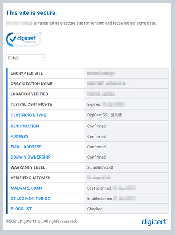This screenshot has height=235, width=175.
Task: Select the VERIFIED CUSTOMER label
Action: (x=30, y=178)
